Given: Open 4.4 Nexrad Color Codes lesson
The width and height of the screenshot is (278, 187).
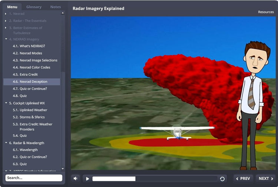Looking at the screenshot, I should pyautogui.click(x=35, y=67).
